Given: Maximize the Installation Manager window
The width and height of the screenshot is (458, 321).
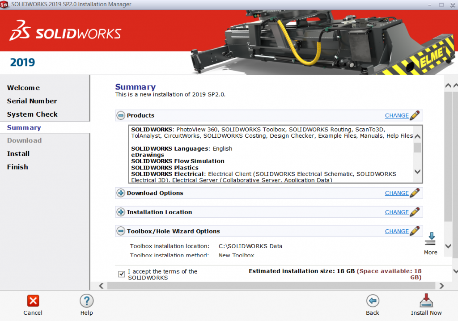Looking at the screenshot, I should click(x=441, y=4).
